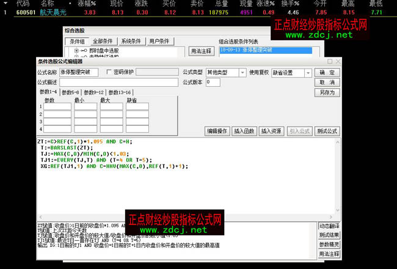Click the 确定 button
Image resolution: width=397 pixels, height=269 pixels.
327,72
